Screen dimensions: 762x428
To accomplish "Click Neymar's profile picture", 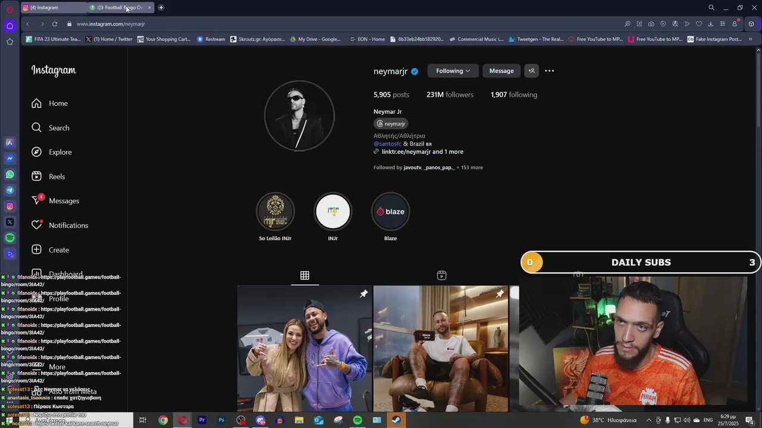I will (299, 116).
